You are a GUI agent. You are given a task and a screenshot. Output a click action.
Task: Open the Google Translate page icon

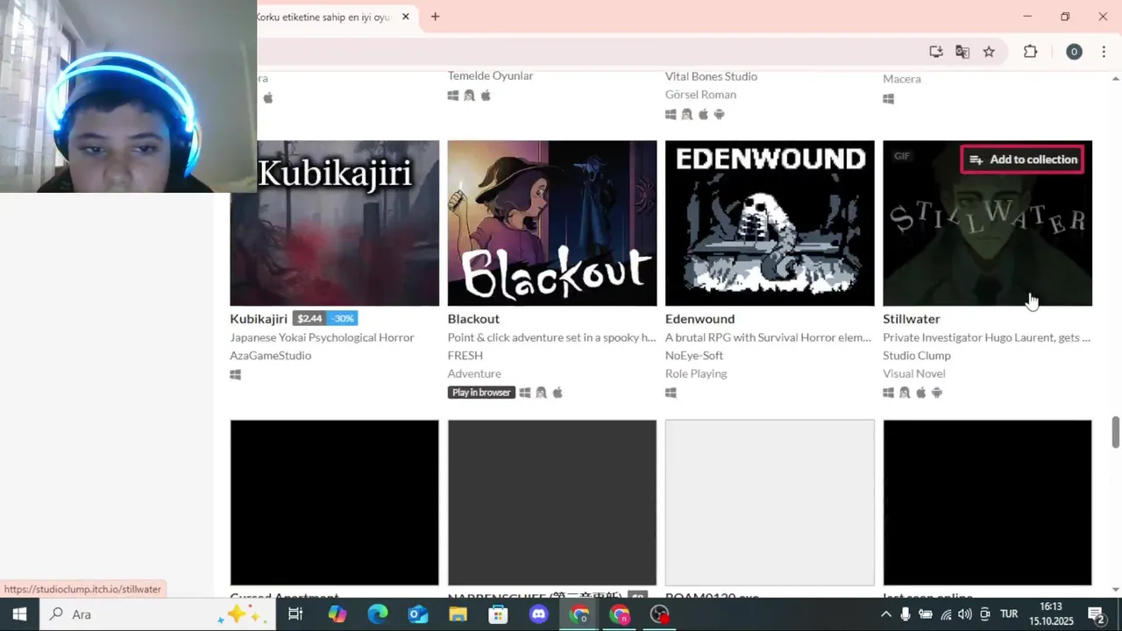962,52
